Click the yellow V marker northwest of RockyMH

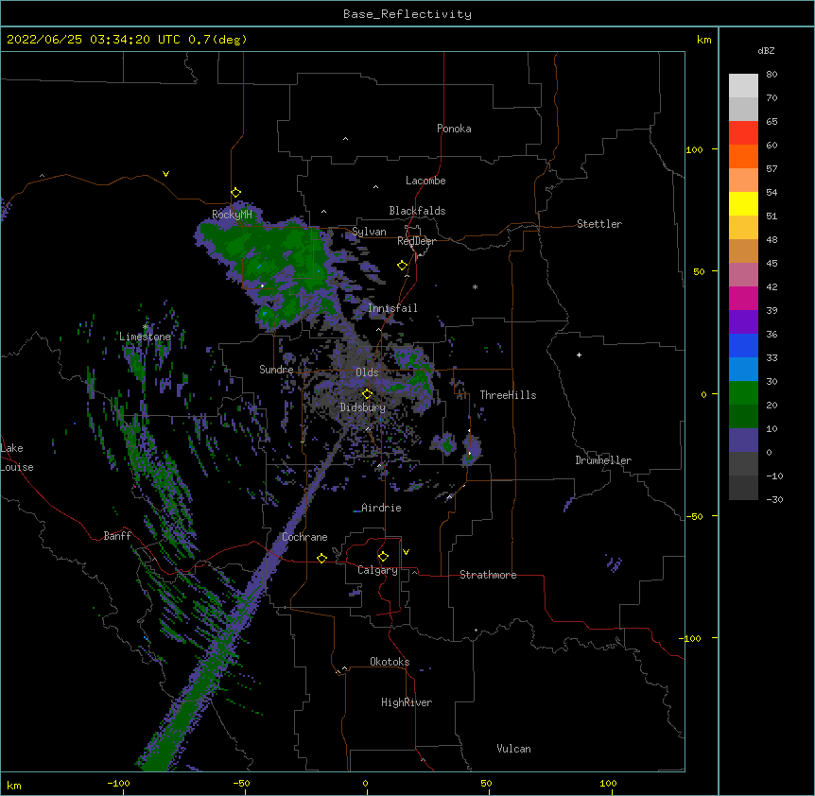165,174
